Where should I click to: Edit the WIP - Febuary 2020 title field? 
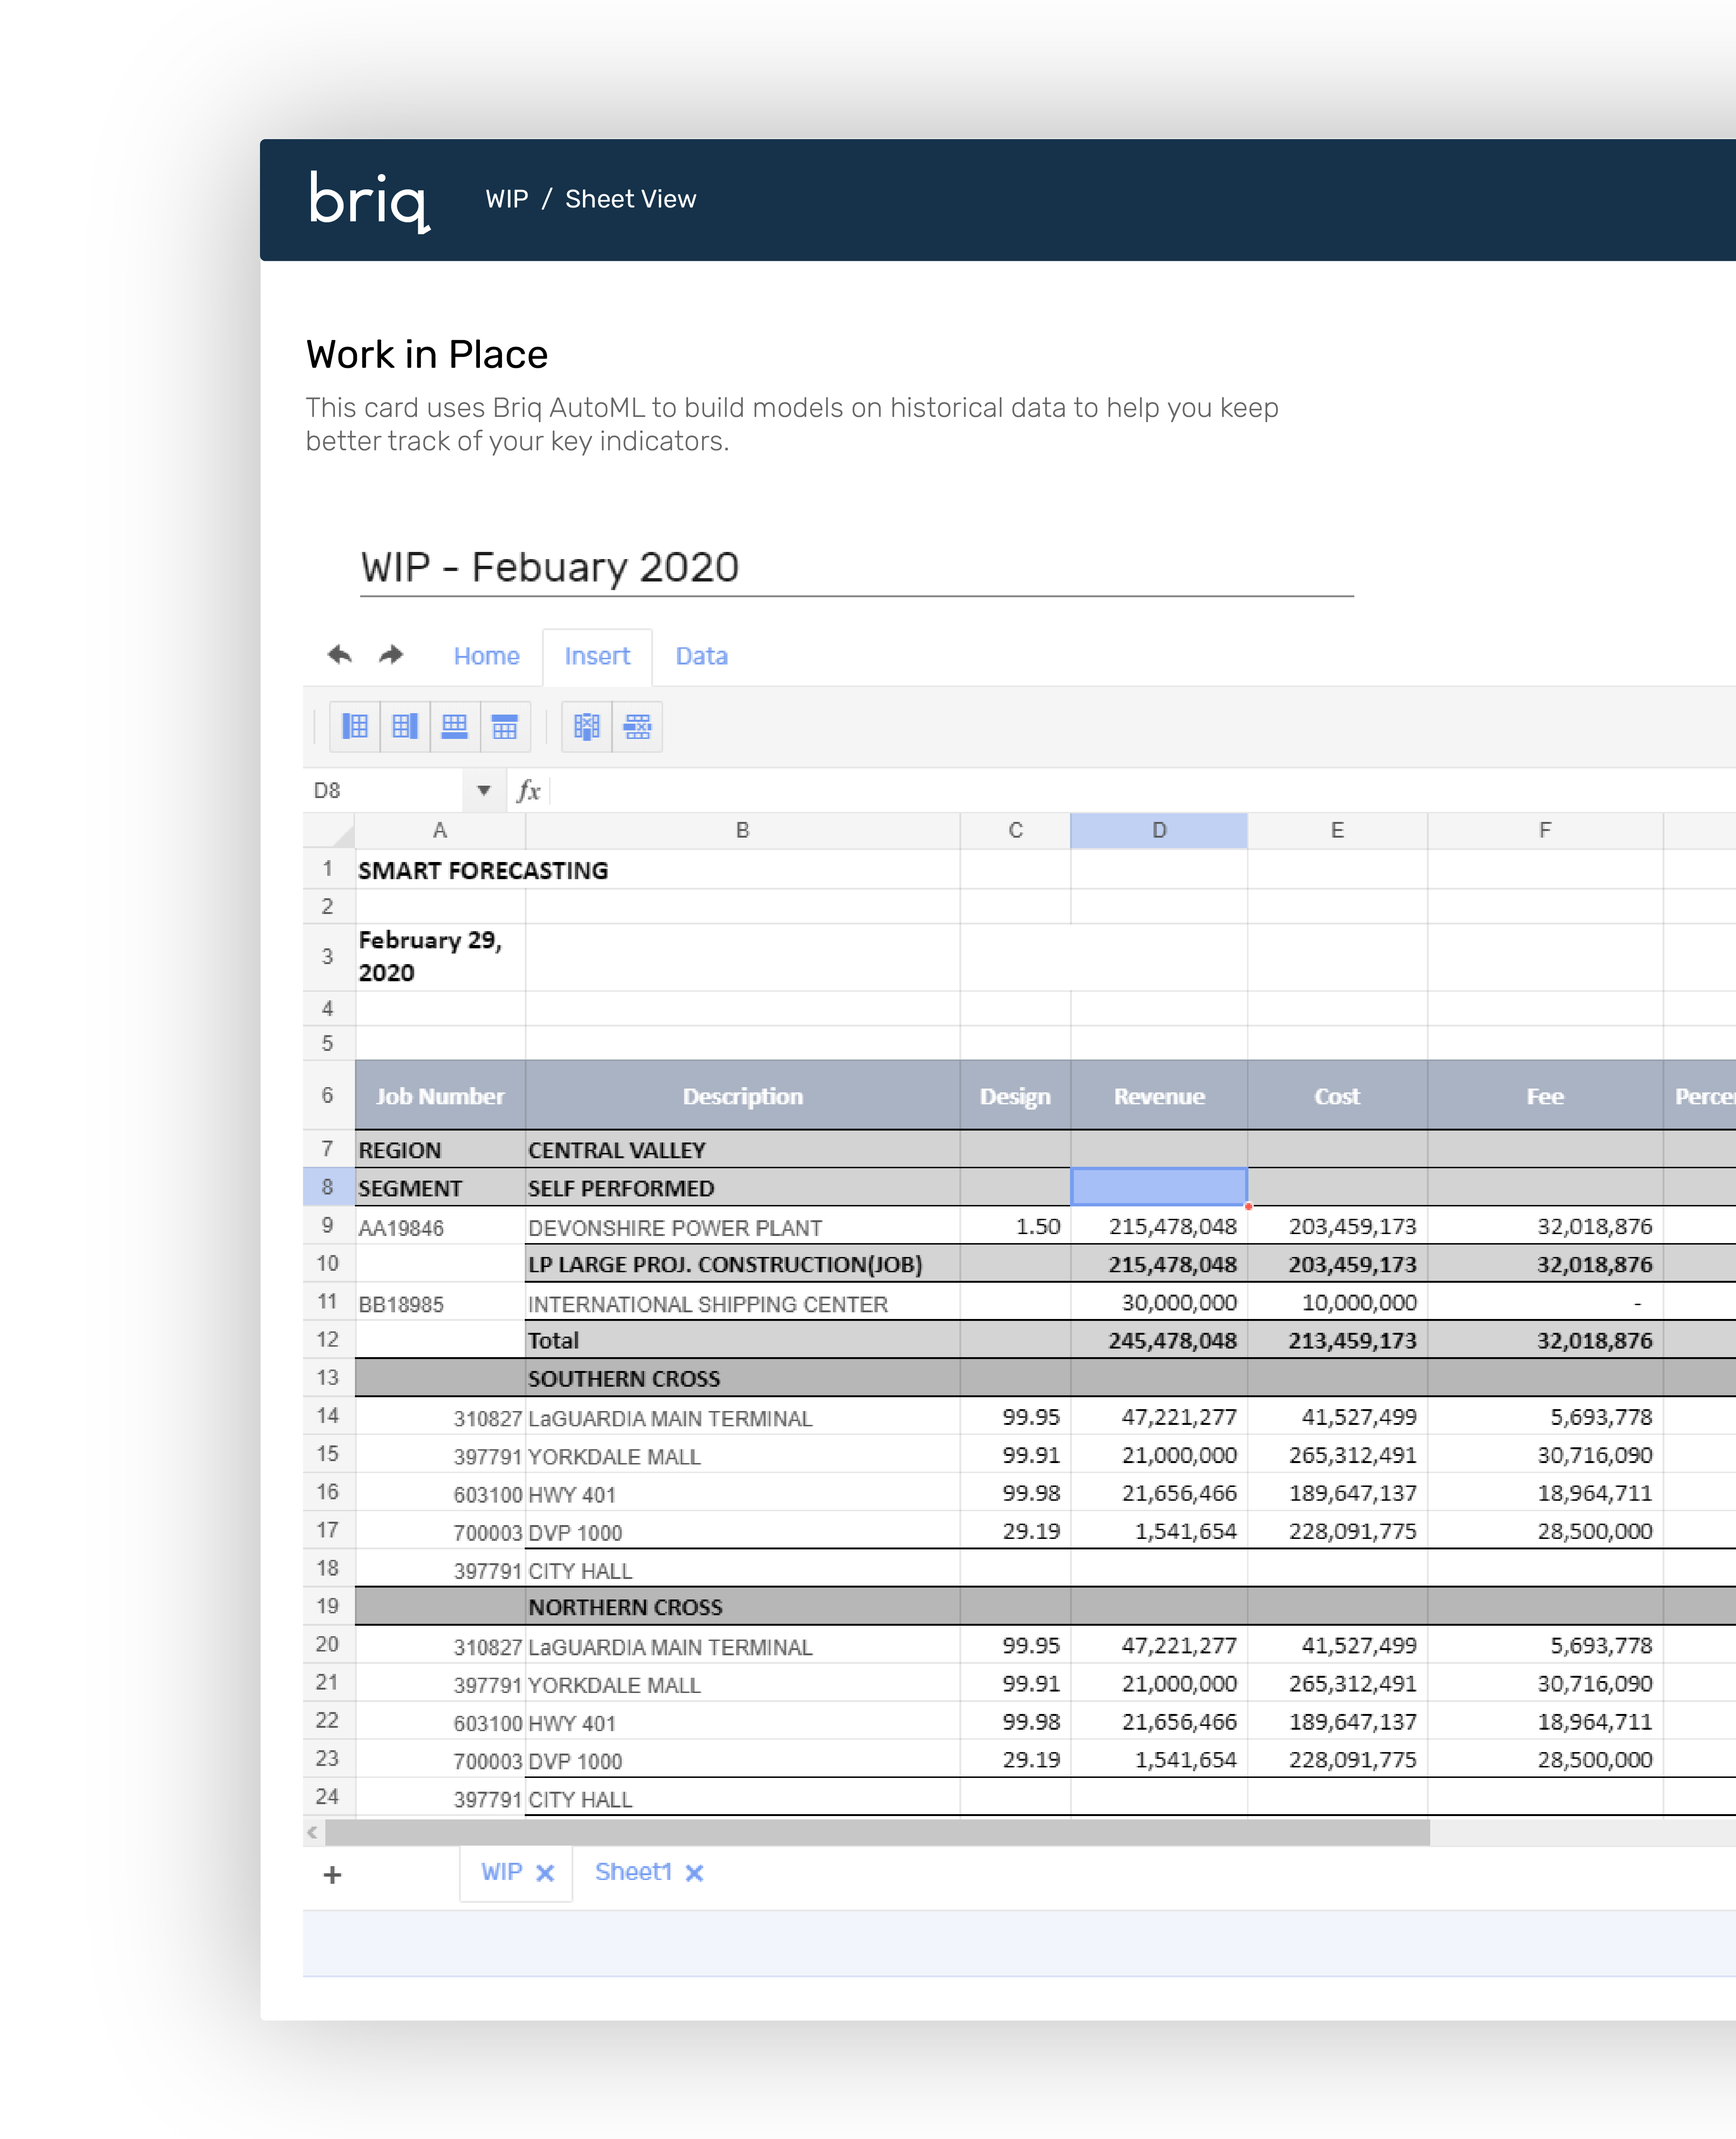pyautogui.click(x=857, y=568)
